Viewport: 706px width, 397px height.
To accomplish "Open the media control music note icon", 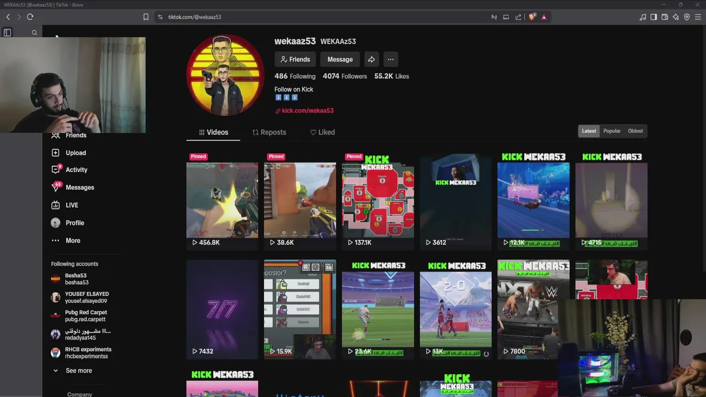I will (643, 17).
